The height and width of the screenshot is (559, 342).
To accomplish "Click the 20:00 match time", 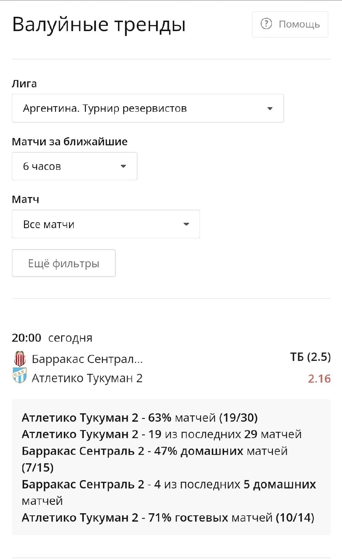I will [x=27, y=338].
